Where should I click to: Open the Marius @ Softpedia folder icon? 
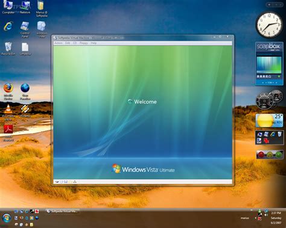(x=42, y=8)
